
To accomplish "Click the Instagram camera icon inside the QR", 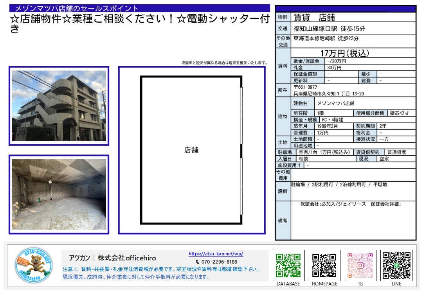I will pos(360,266).
